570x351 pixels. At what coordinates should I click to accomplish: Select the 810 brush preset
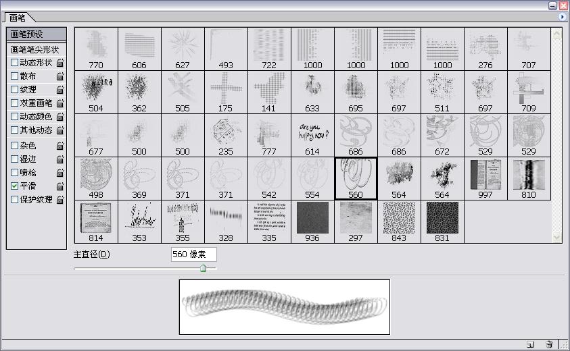click(529, 179)
